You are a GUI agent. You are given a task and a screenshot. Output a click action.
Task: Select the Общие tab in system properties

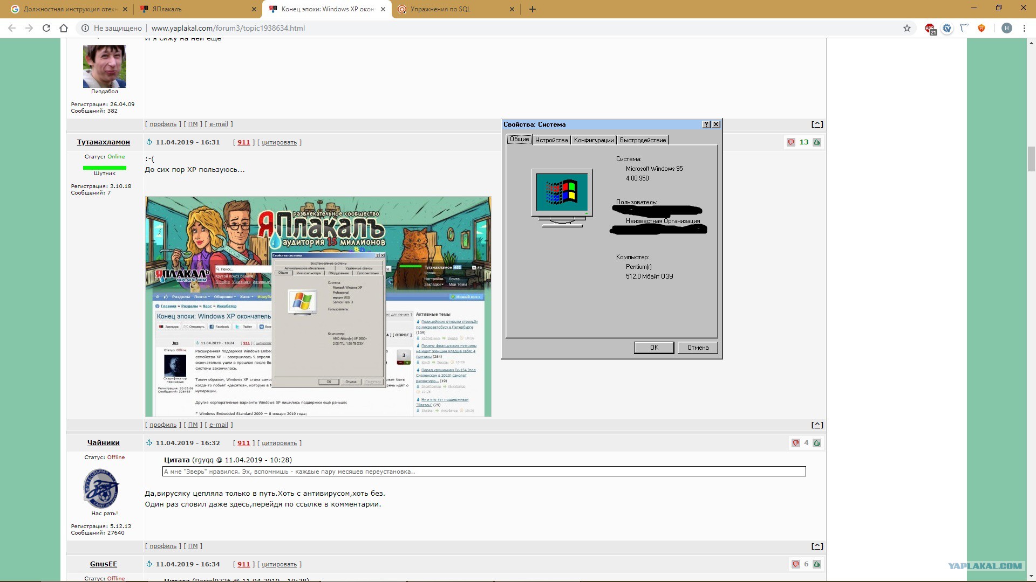point(520,140)
